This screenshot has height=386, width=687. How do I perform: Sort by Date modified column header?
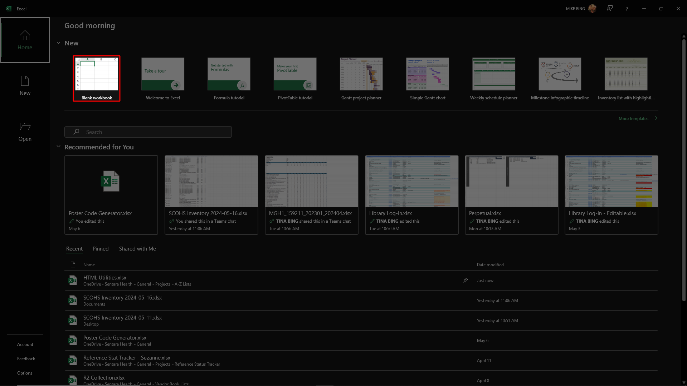tap(490, 265)
